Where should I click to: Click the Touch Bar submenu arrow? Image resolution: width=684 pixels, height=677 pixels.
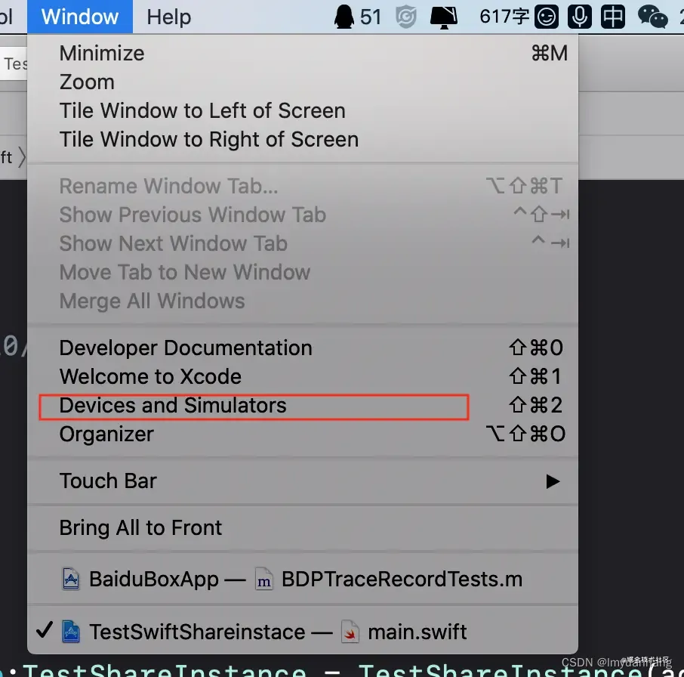tap(553, 481)
